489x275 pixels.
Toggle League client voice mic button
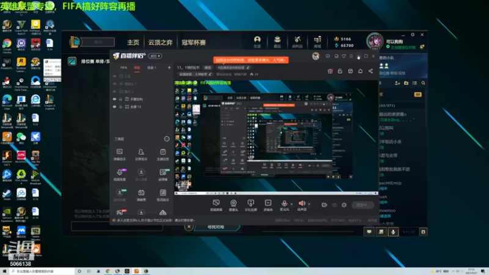point(393,232)
